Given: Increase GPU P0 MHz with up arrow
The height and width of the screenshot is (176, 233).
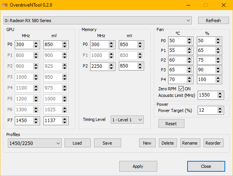Looking at the screenshot, I should click(36, 43).
